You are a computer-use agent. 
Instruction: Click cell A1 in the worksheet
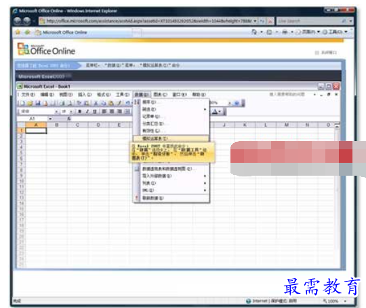coord(36,131)
